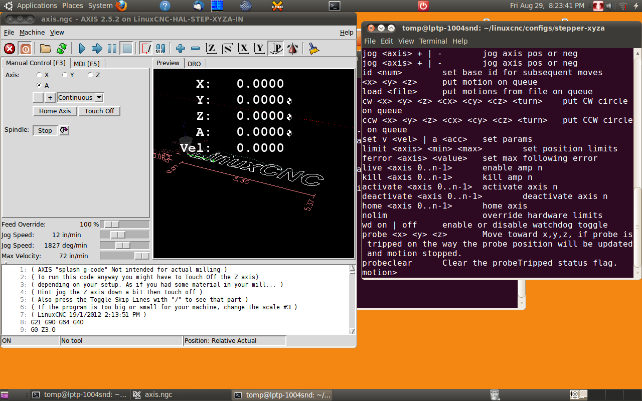Toggle rotate mode cone icon
The height and width of the screenshot is (401, 642).
(293, 49)
